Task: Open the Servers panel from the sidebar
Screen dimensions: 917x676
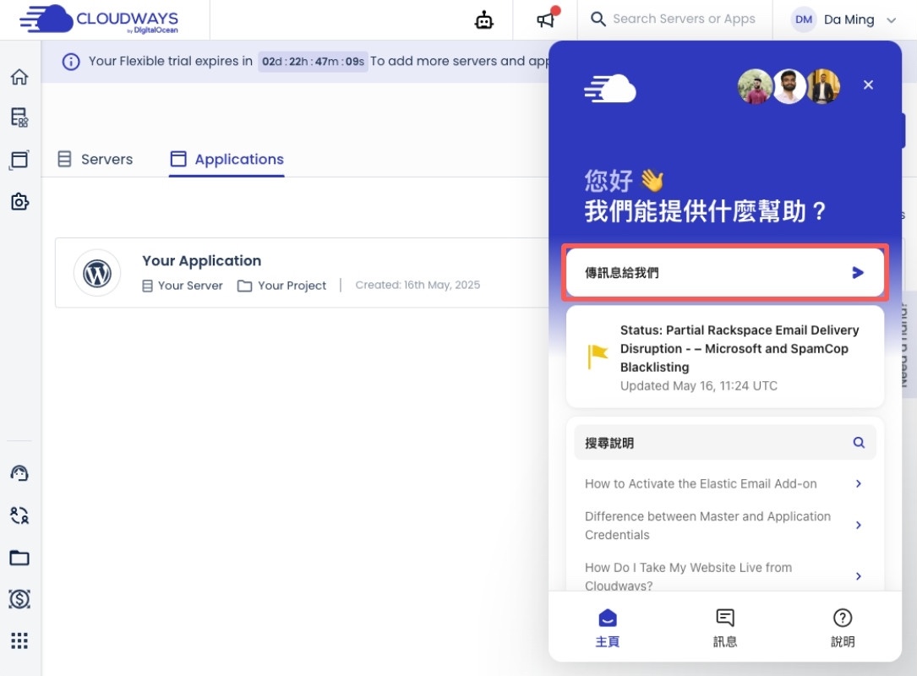Action: click(19, 117)
